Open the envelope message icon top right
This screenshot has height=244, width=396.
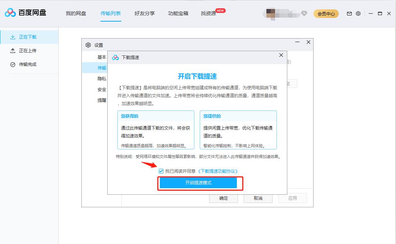pos(349,13)
